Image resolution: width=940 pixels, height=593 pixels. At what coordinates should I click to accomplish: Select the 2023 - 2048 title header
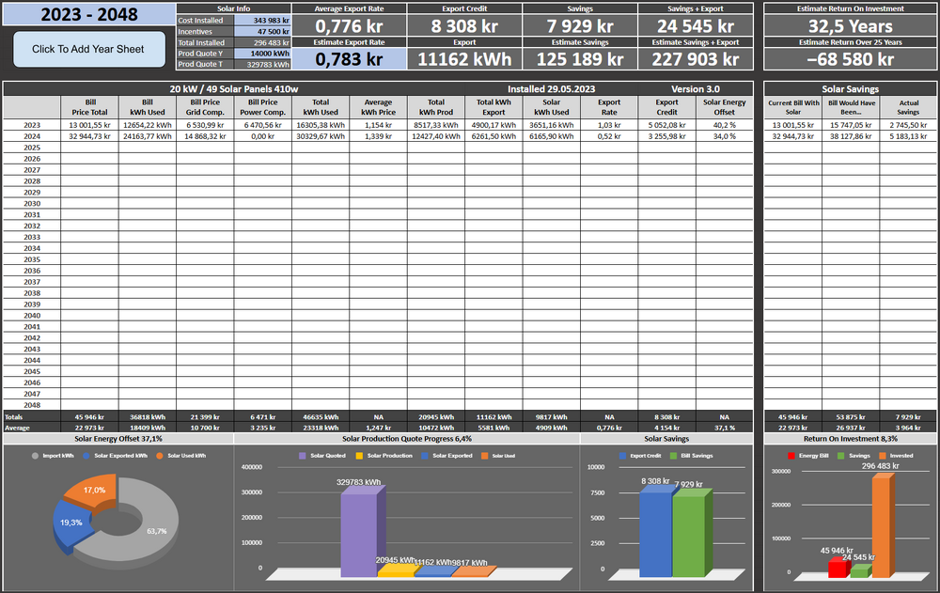(x=88, y=15)
